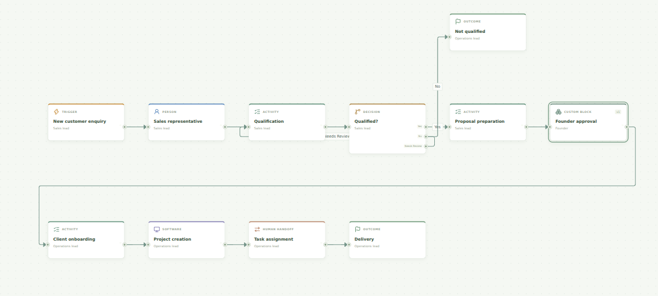The width and height of the screenshot is (658, 296).
Task: Select the Sales representative node title
Action: pyautogui.click(x=178, y=121)
